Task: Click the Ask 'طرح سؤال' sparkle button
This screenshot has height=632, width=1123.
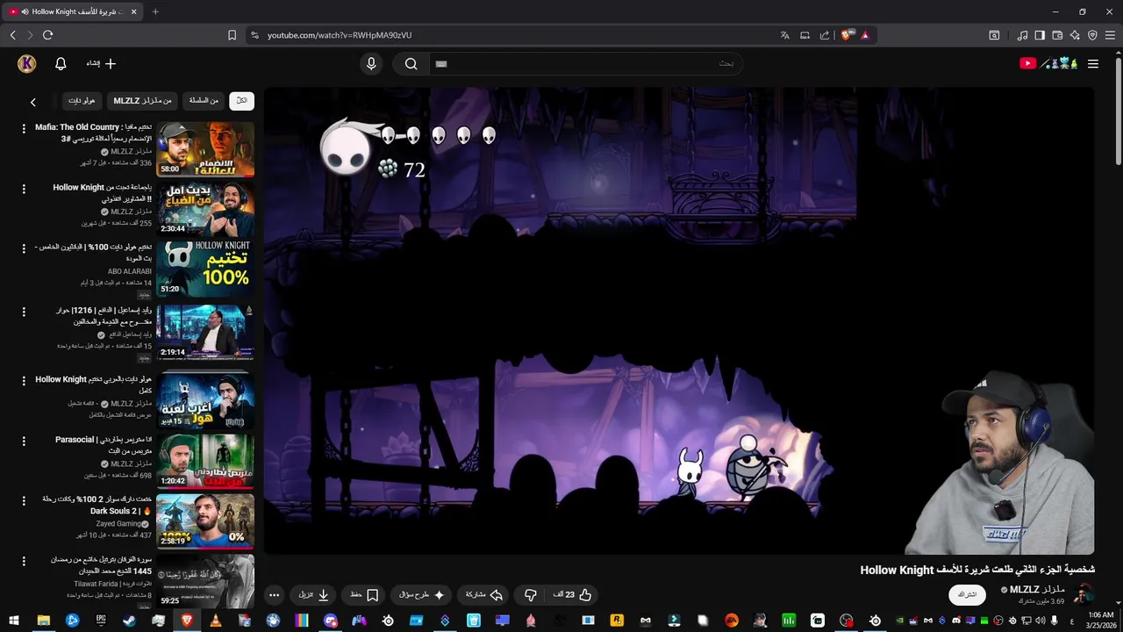Action: pos(422,594)
